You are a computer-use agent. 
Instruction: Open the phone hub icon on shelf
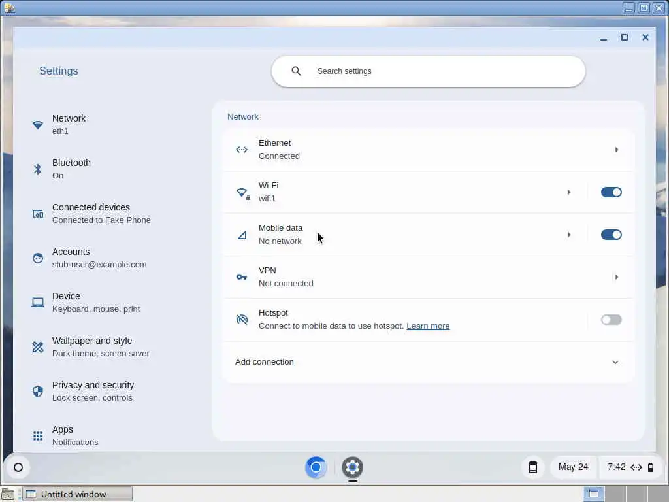[533, 467]
